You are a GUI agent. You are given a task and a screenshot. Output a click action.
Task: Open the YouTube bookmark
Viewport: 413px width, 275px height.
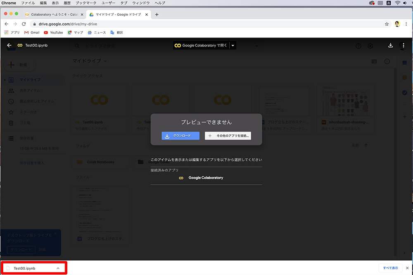click(x=53, y=33)
